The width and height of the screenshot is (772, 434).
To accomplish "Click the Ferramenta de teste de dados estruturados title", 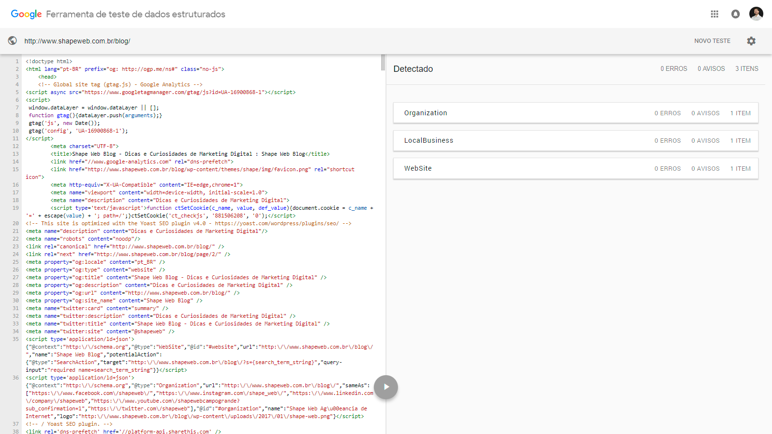I will tap(136, 14).
